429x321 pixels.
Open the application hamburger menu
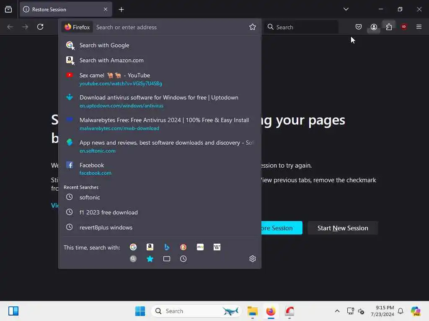(419, 27)
